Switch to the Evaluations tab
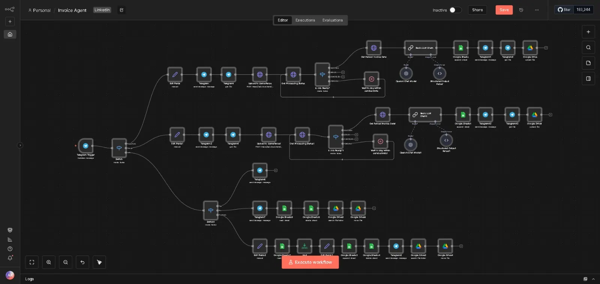The width and height of the screenshot is (600, 284). [x=333, y=20]
